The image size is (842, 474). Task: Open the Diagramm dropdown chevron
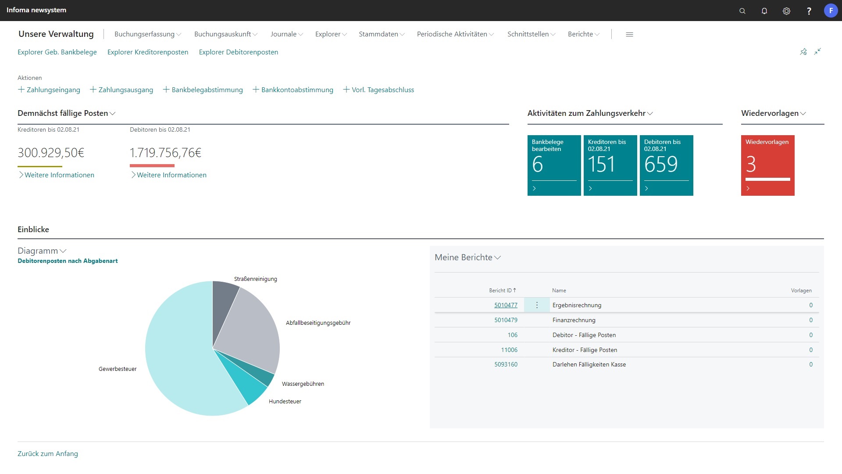click(63, 251)
